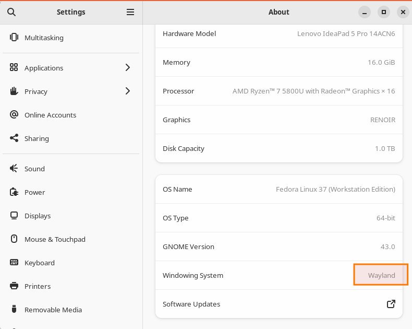
Task: Click the Sound speaker icon
Action: [14, 169]
